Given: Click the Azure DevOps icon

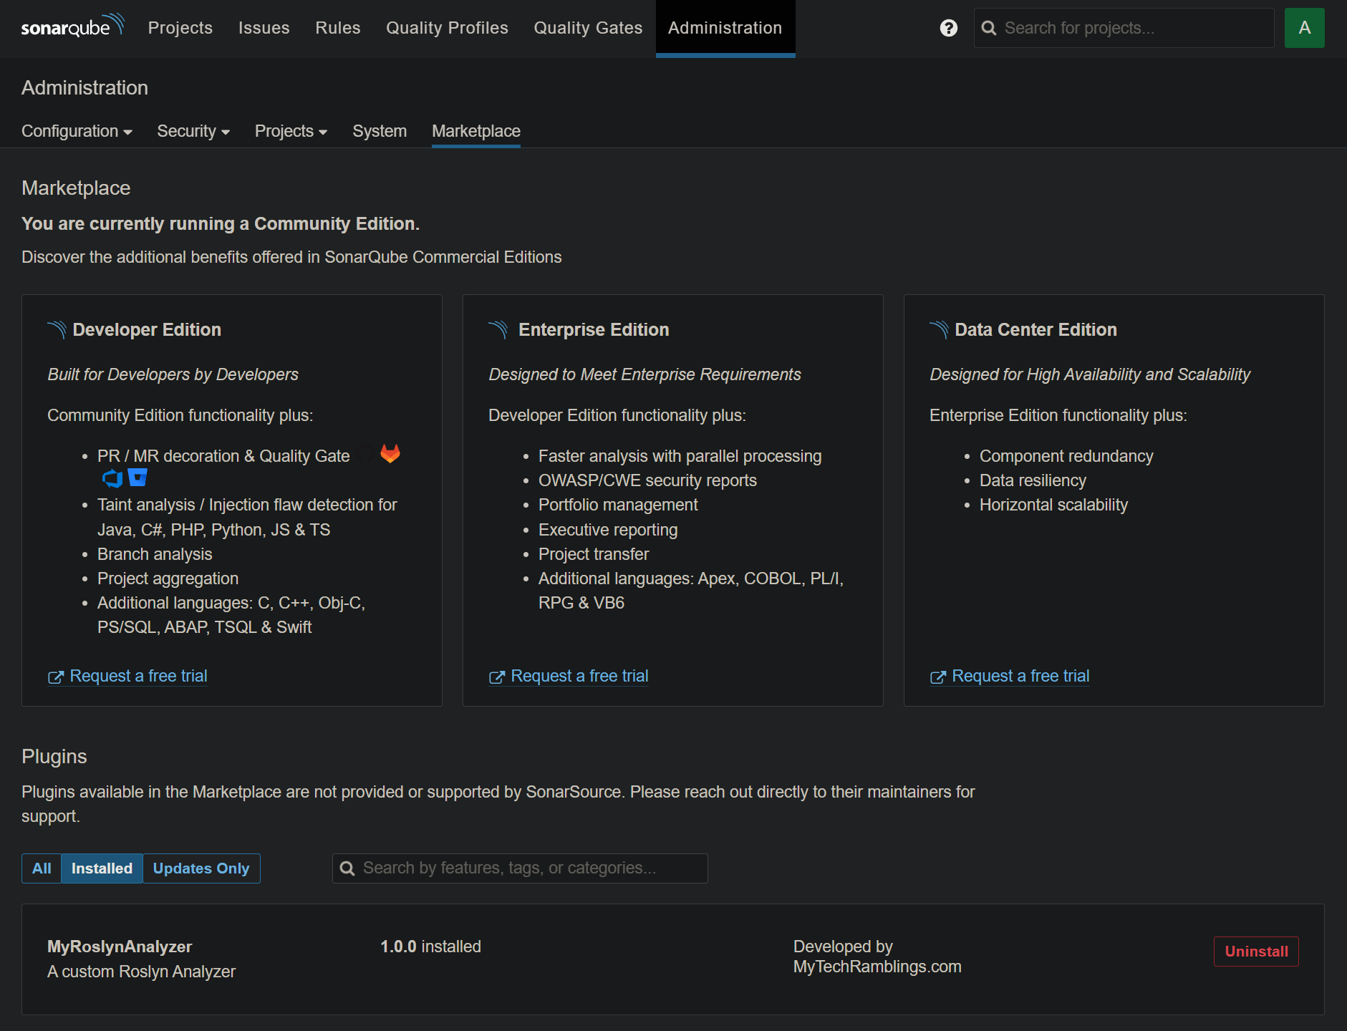Looking at the screenshot, I should pos(112,478).
